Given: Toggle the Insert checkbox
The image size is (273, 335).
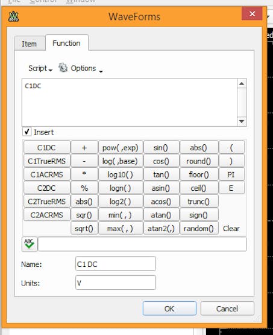Looking at the screenshot, I should (x=27, y=132).
